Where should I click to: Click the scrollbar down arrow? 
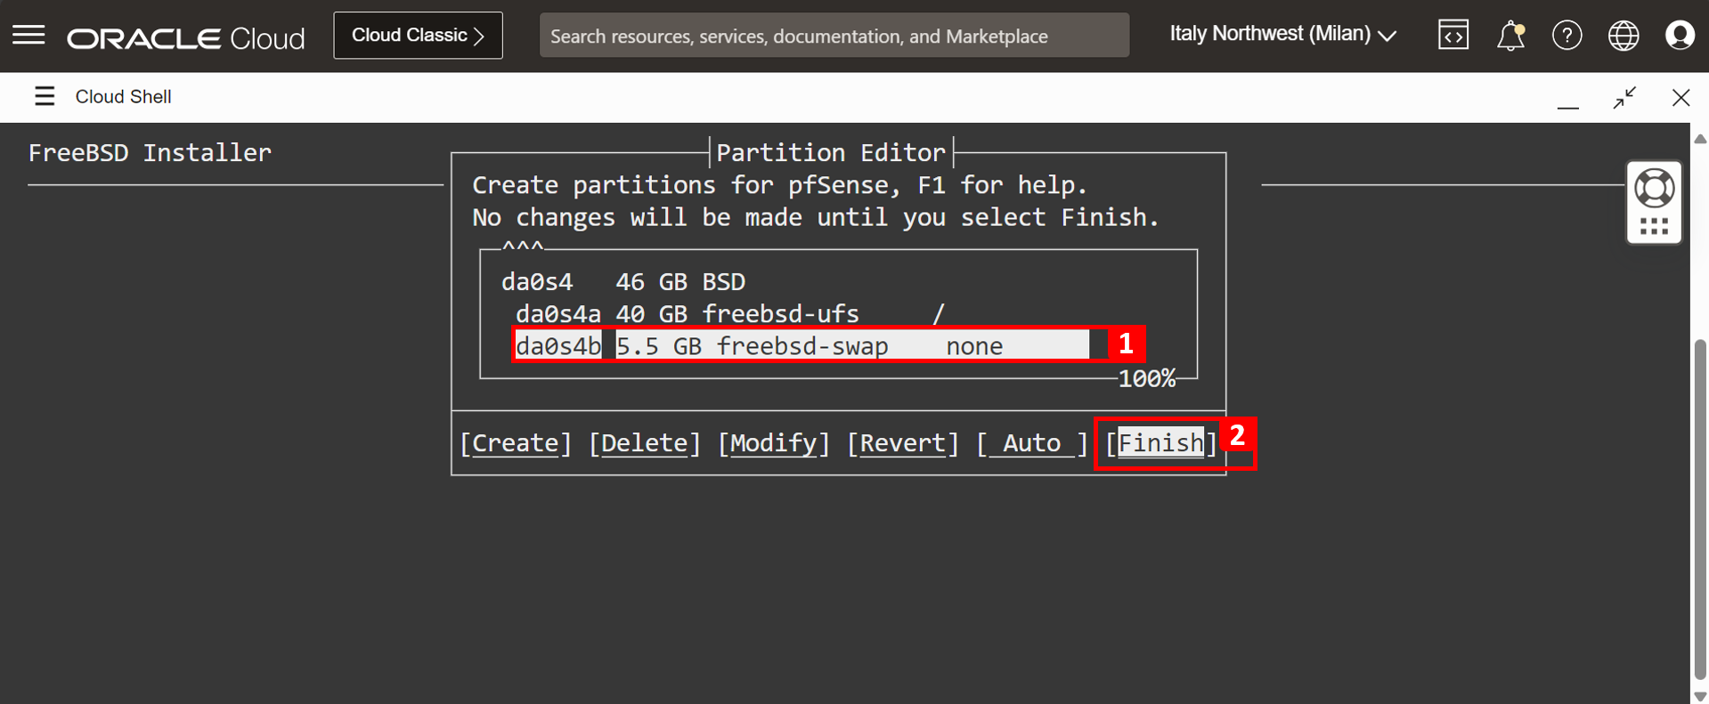coord(1700,696)
